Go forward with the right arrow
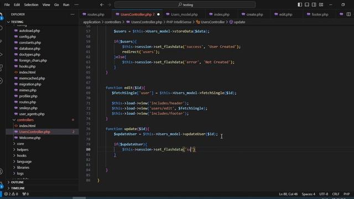The width and height of the screenshot is (354, 199). 110,5
